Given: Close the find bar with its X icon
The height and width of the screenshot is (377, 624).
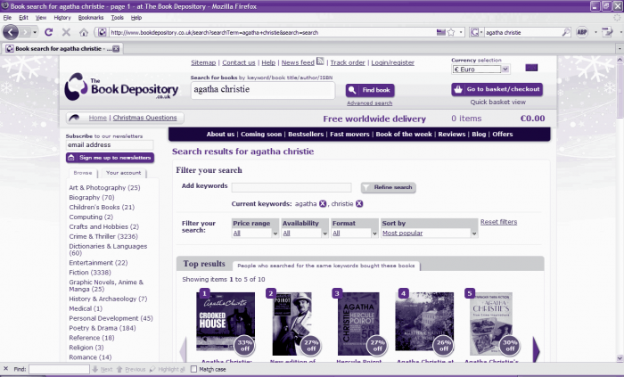Looking at the screenshot, I should click(5, 369).
